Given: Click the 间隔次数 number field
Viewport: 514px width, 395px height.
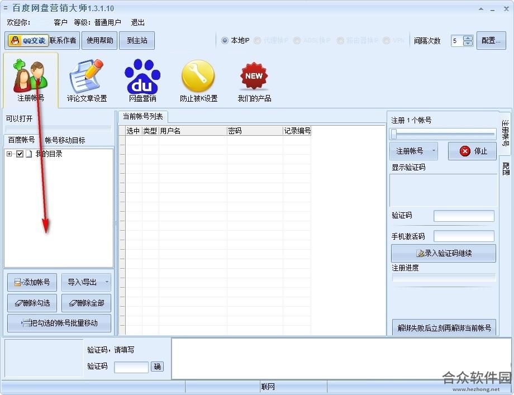Looking at the screenshot, I should click(457, 41).
